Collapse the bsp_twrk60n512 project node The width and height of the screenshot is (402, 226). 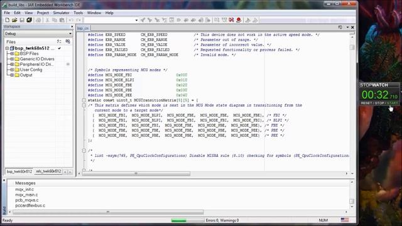click(7, 48)
